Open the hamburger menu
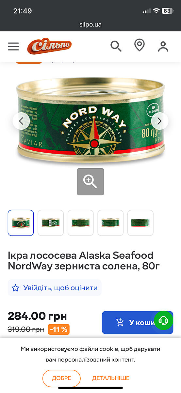 [13, 47]
